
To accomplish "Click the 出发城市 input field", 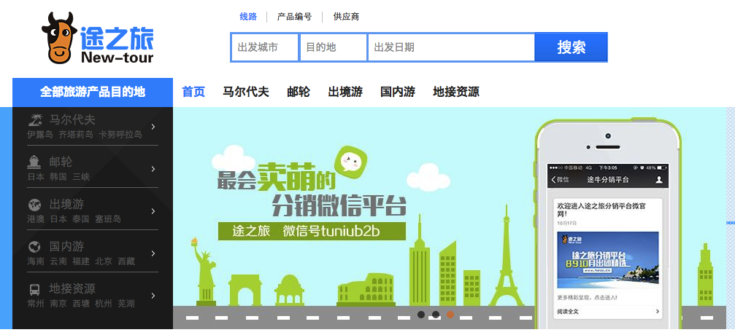I will 265,47.
